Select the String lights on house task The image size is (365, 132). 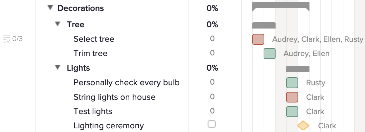114,97
